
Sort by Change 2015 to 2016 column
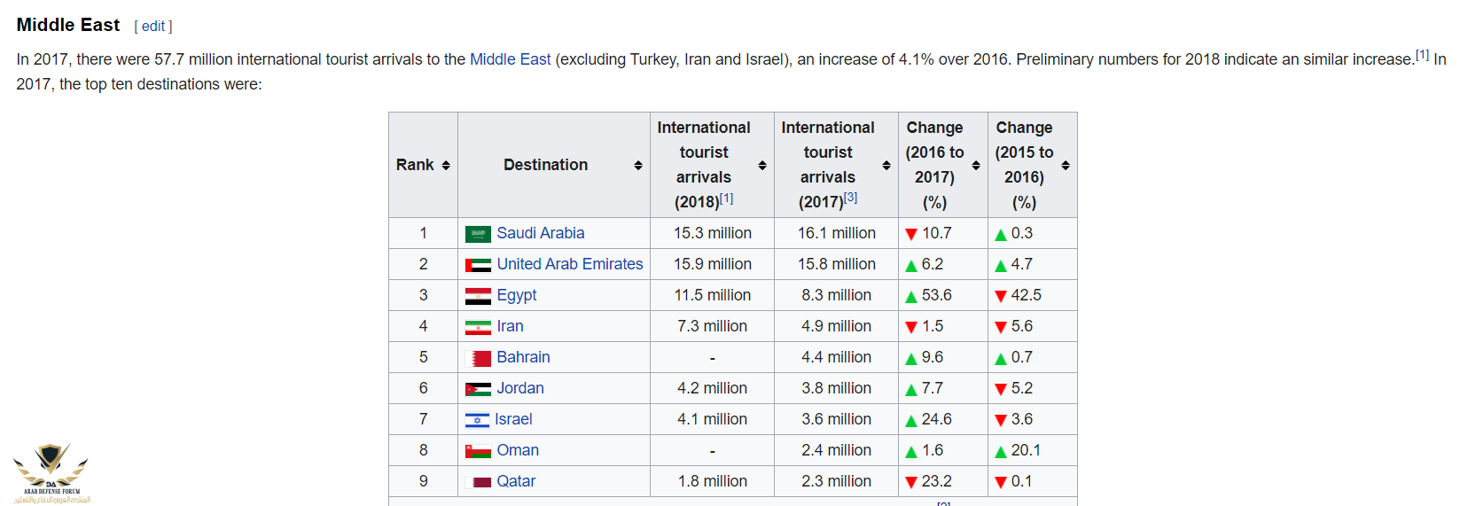point(1066,166)
